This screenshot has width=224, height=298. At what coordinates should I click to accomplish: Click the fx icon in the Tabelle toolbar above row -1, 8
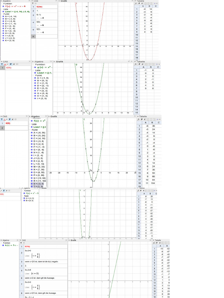pyautogui.click(x=136, y=64)
